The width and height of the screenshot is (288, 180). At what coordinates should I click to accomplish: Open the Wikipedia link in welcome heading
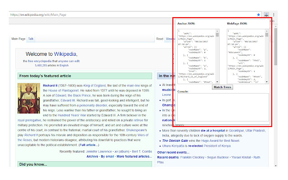[65, 54]
